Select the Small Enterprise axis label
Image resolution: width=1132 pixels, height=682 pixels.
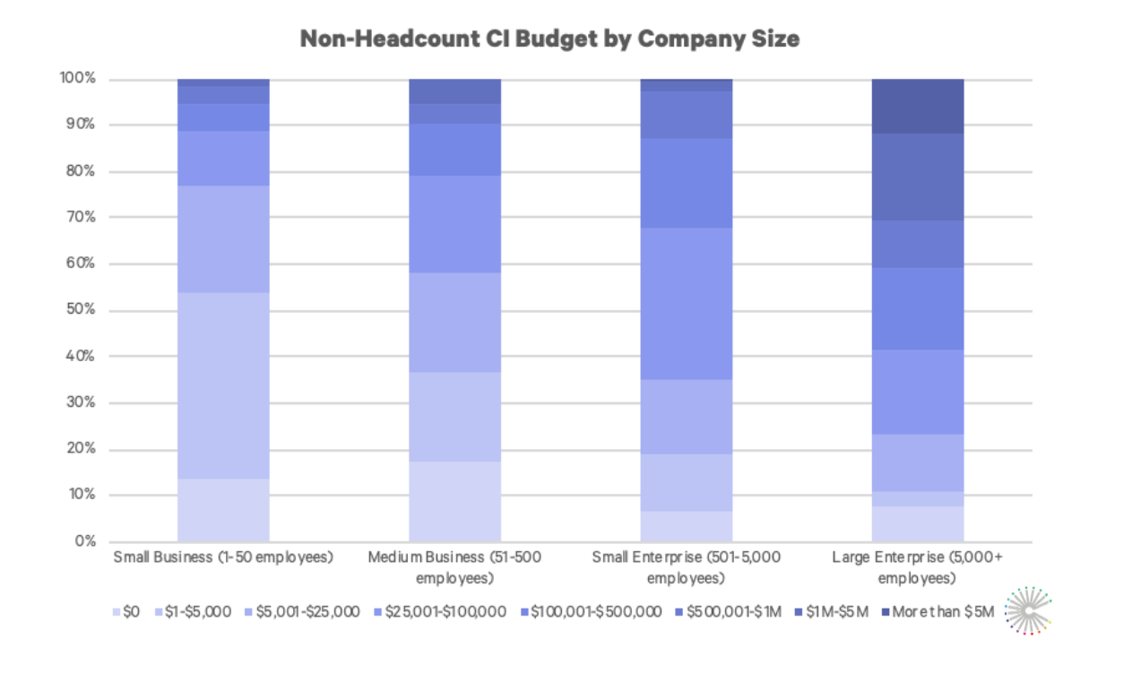(687, 567)
